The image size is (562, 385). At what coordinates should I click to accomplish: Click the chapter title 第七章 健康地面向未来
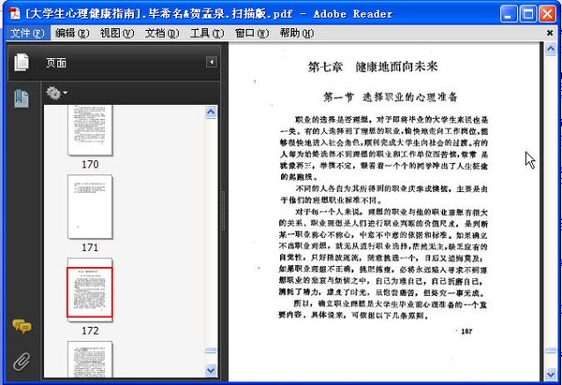373,67
